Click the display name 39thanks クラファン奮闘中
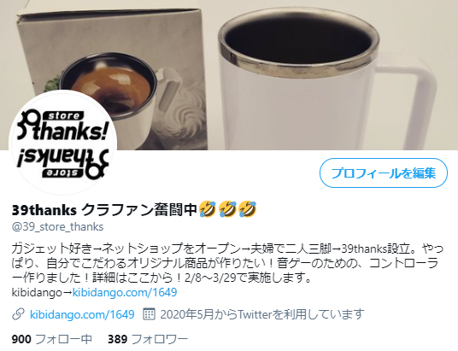The height and width of the screenshot is (351, 458). pos(104,210)
